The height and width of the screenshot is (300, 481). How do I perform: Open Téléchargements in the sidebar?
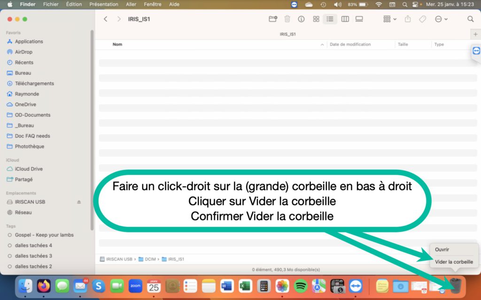pos(34,83)
